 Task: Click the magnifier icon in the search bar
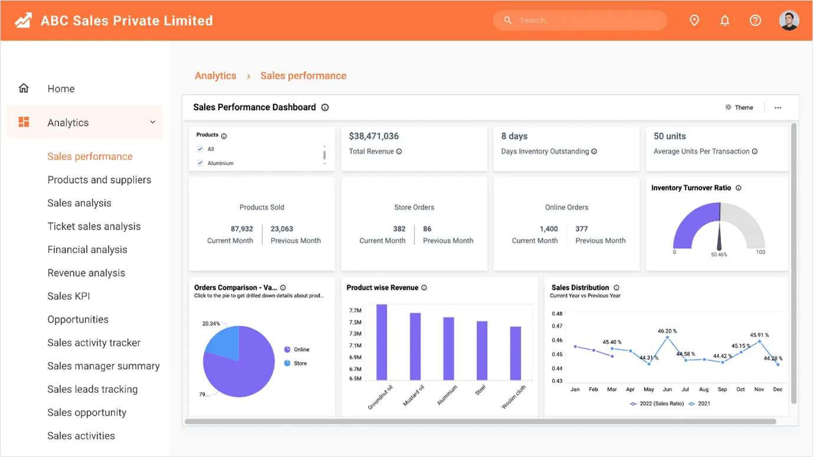coord(508,19)
